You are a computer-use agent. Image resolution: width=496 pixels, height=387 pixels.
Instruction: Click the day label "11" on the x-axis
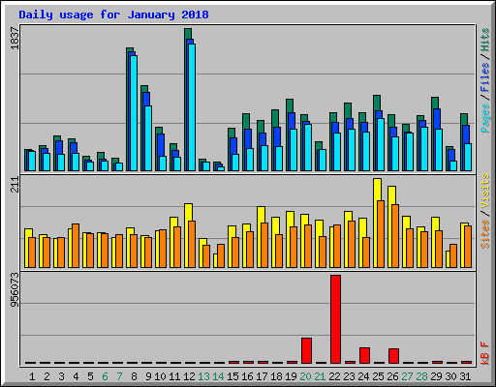tap(174, 376)
